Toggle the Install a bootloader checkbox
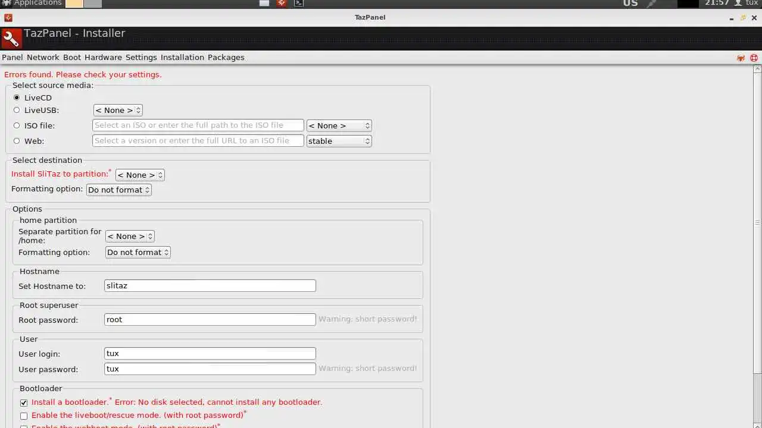The height and width of the screenshot is (428, 762). click(x=24, y=403)
